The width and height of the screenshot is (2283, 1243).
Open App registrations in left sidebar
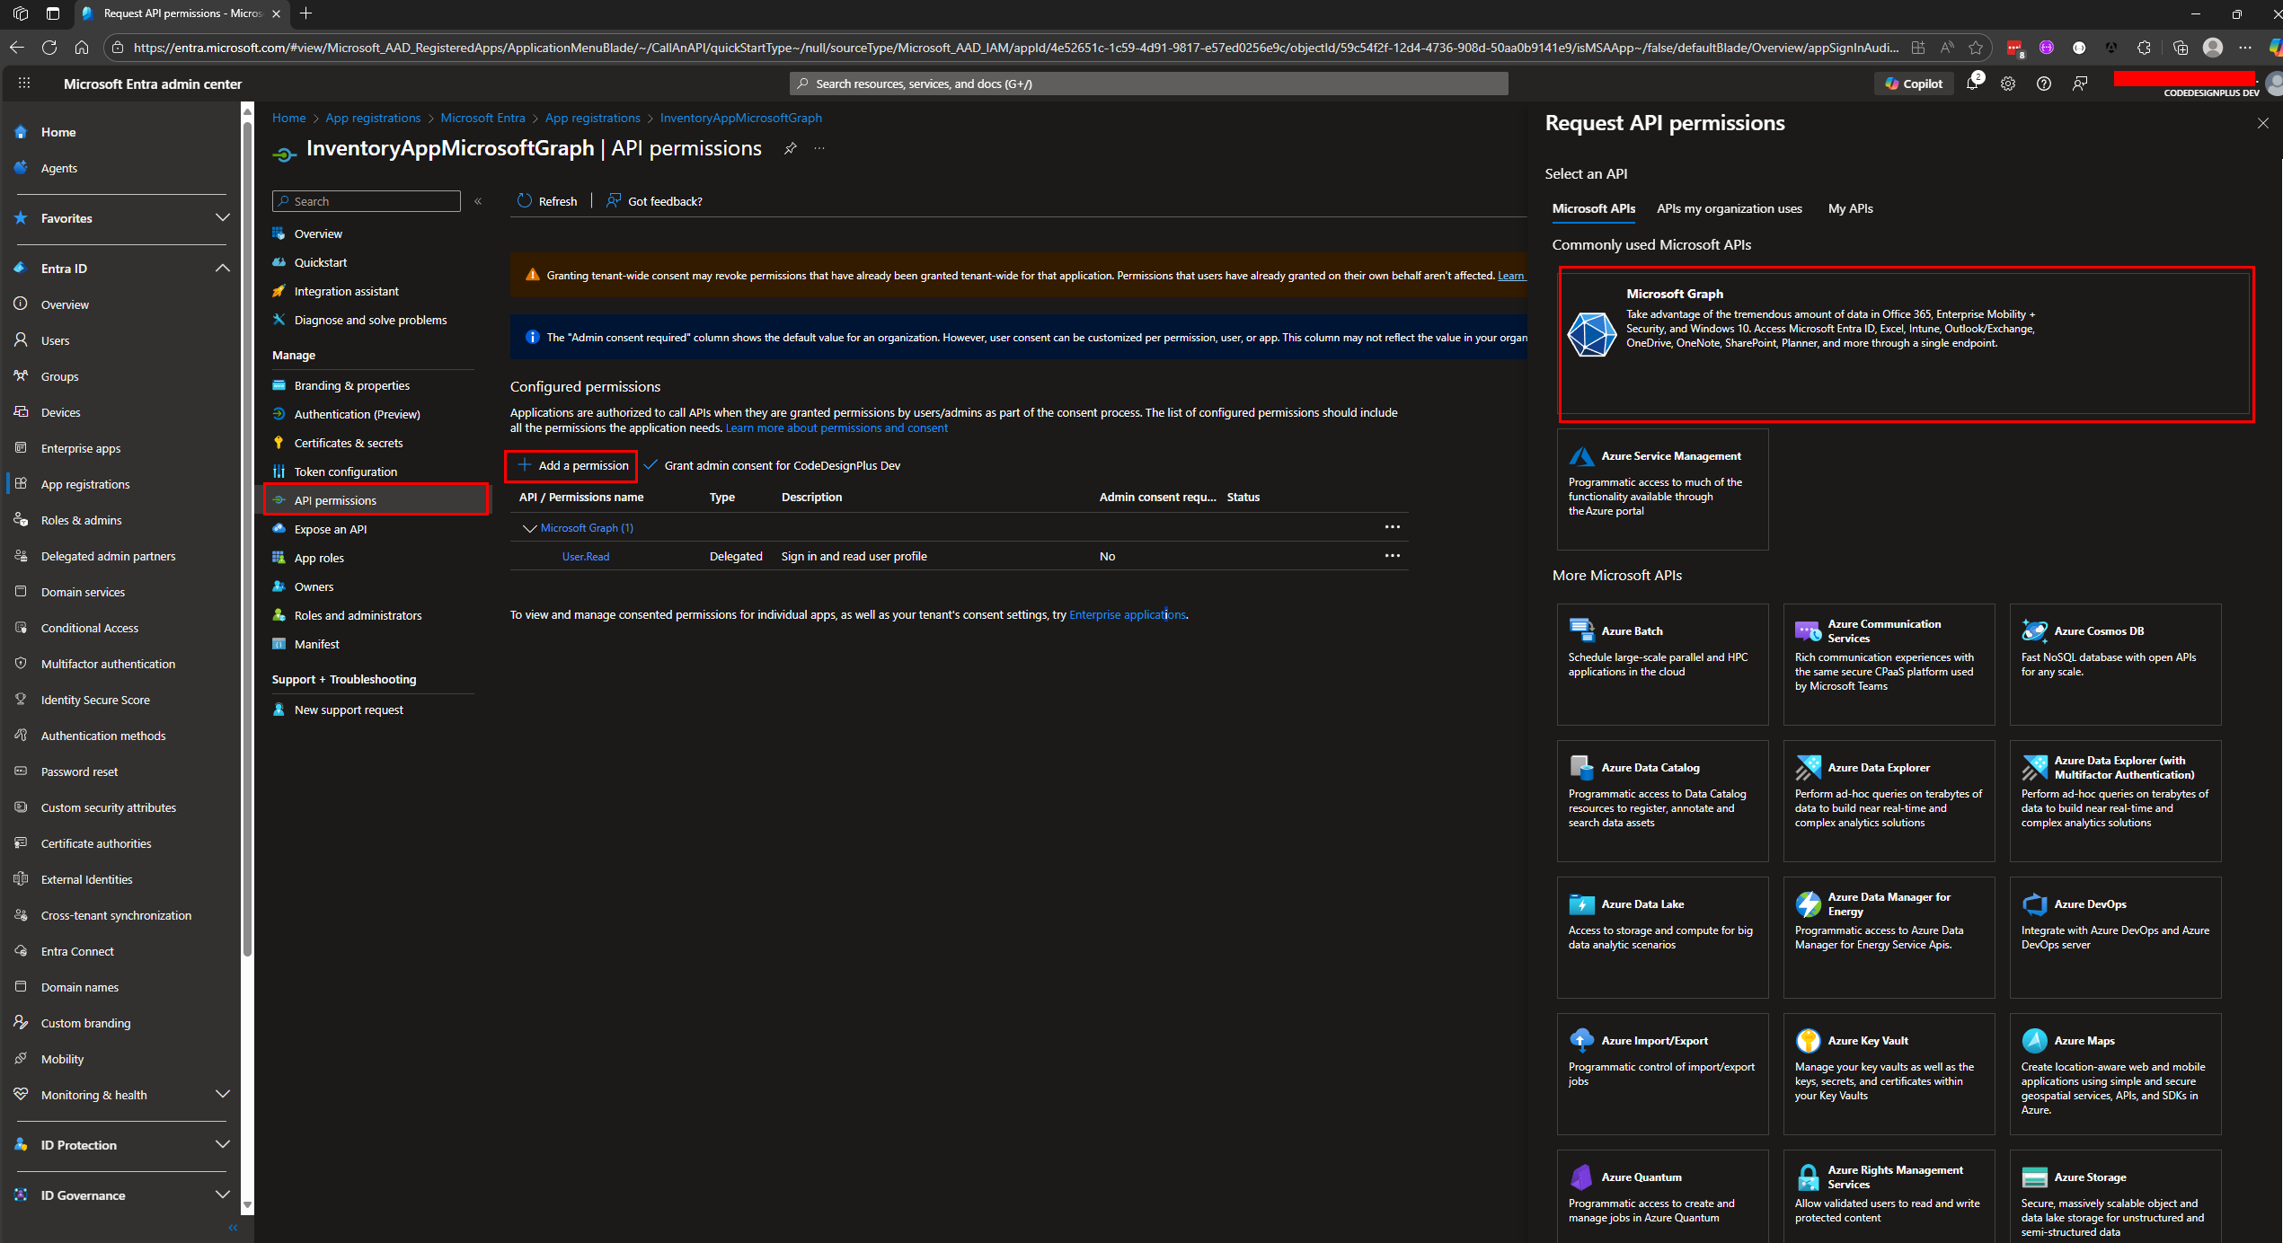coord(85,484)
